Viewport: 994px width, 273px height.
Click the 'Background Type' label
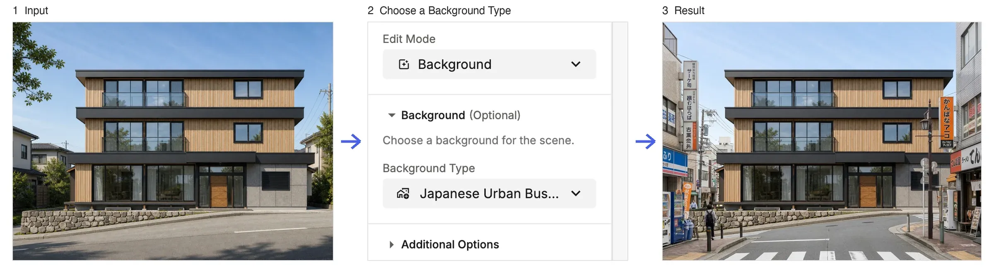(x=429, y=168)
